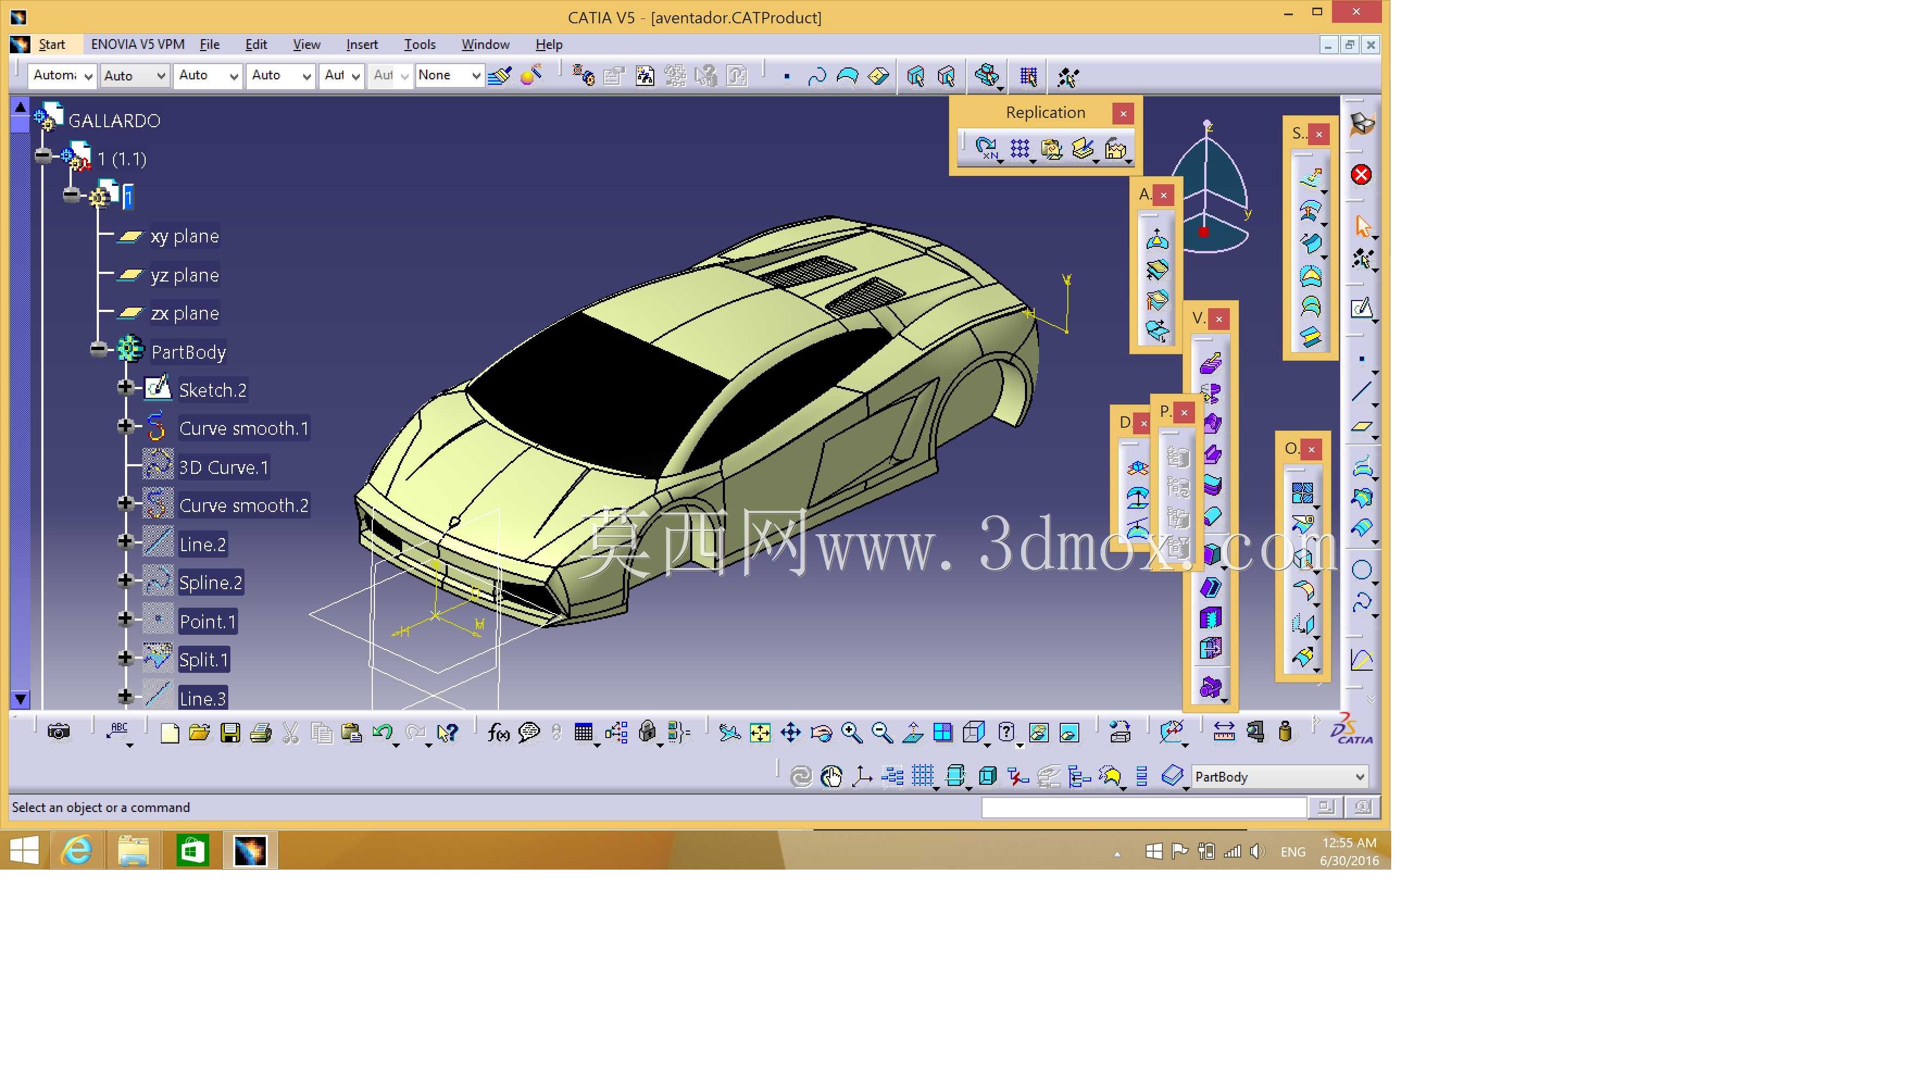Viewport: 1914px width, 1087px height.
Task: Collapse the 1 (1.1) product node
Action: tap(43, 155)
